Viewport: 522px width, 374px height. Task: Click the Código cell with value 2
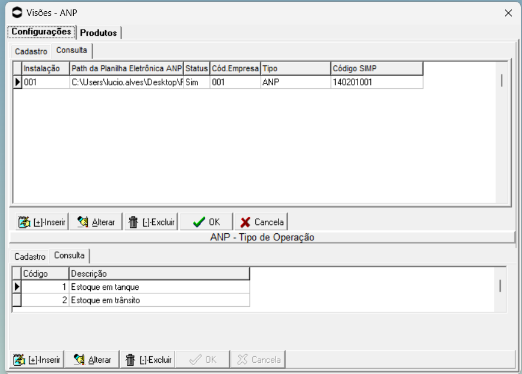coord(45,300)
